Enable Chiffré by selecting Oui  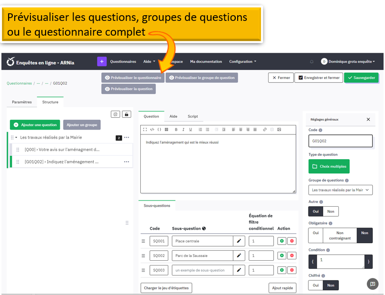coord(316,285)
